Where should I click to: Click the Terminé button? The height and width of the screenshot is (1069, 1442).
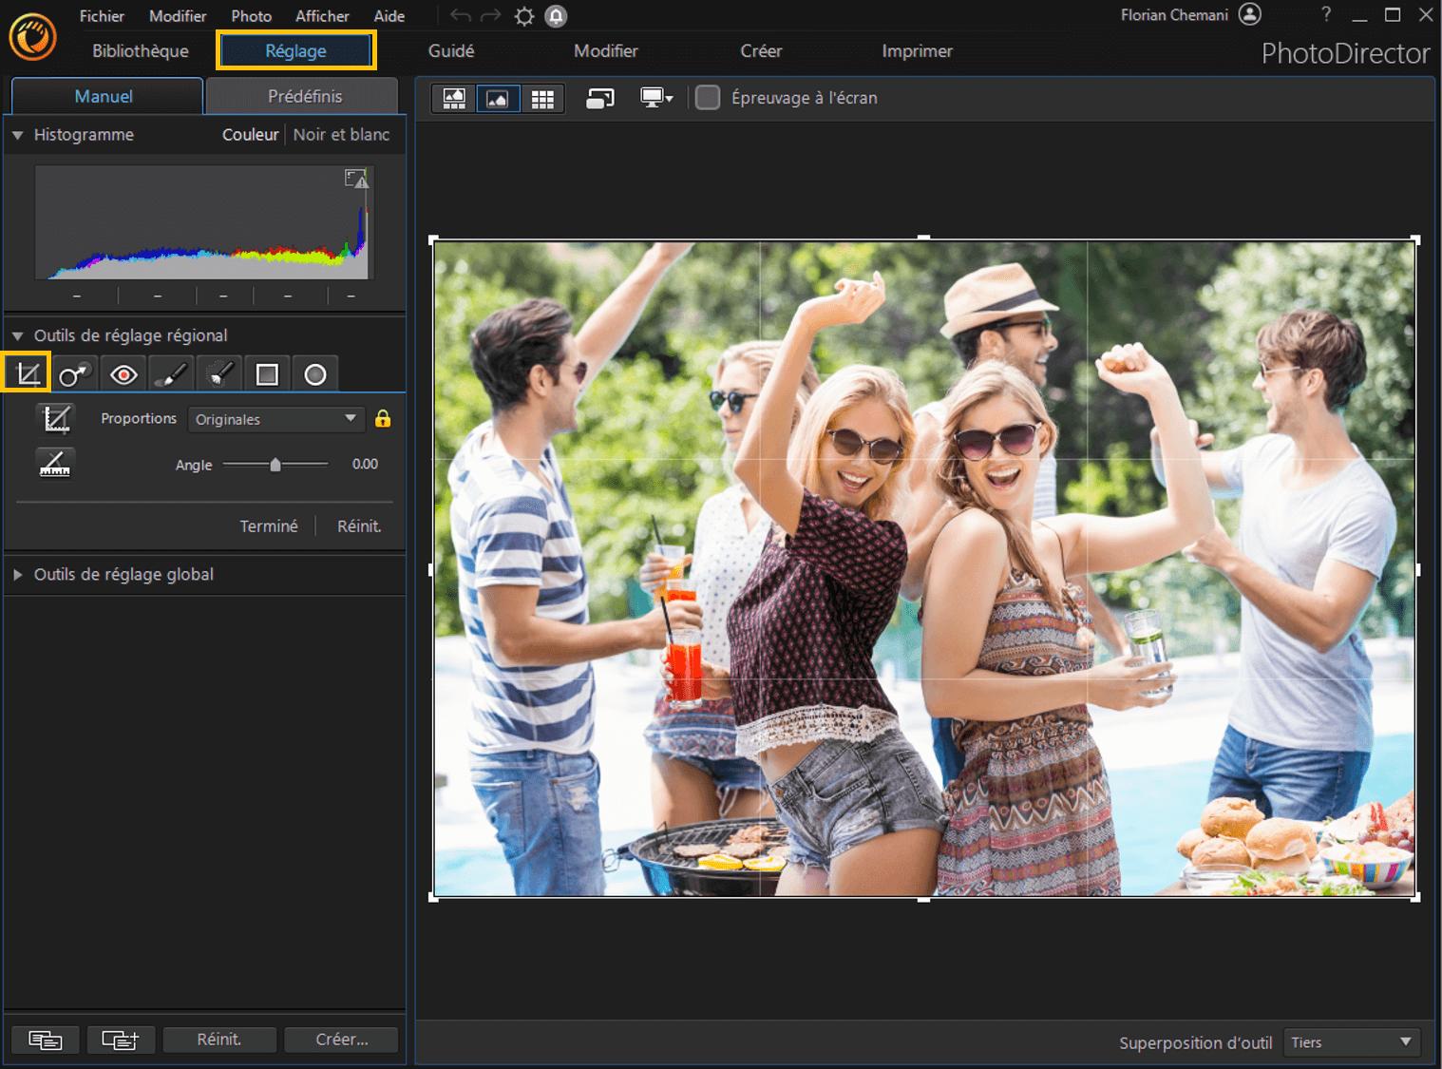pyautogui.click(x=269, y=525)
